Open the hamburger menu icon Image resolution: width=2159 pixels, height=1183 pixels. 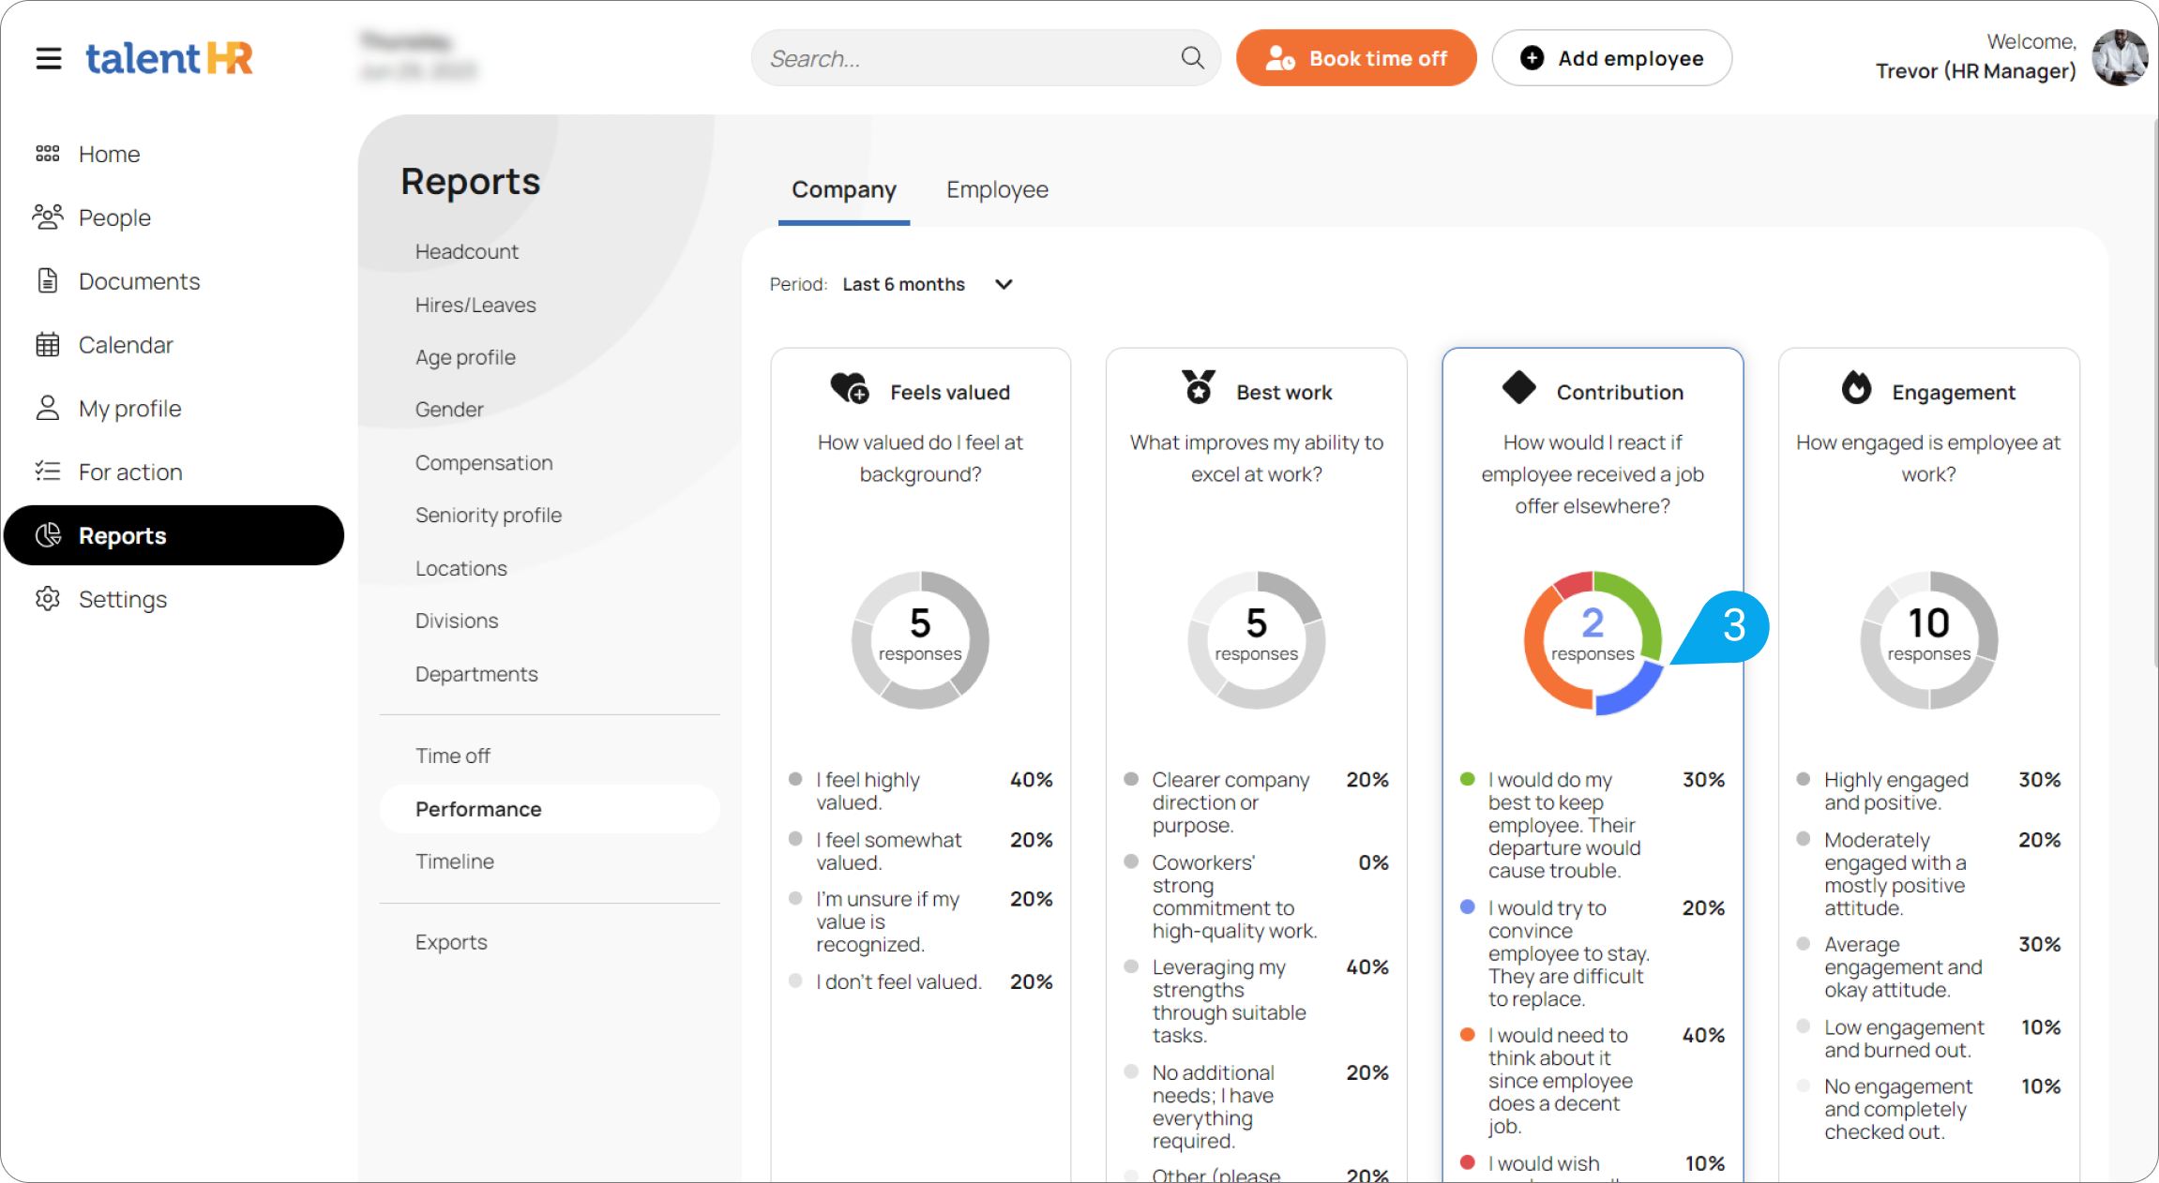click(x=49, y=58)
